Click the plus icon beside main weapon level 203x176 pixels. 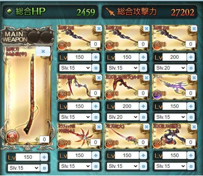(44, 157)
